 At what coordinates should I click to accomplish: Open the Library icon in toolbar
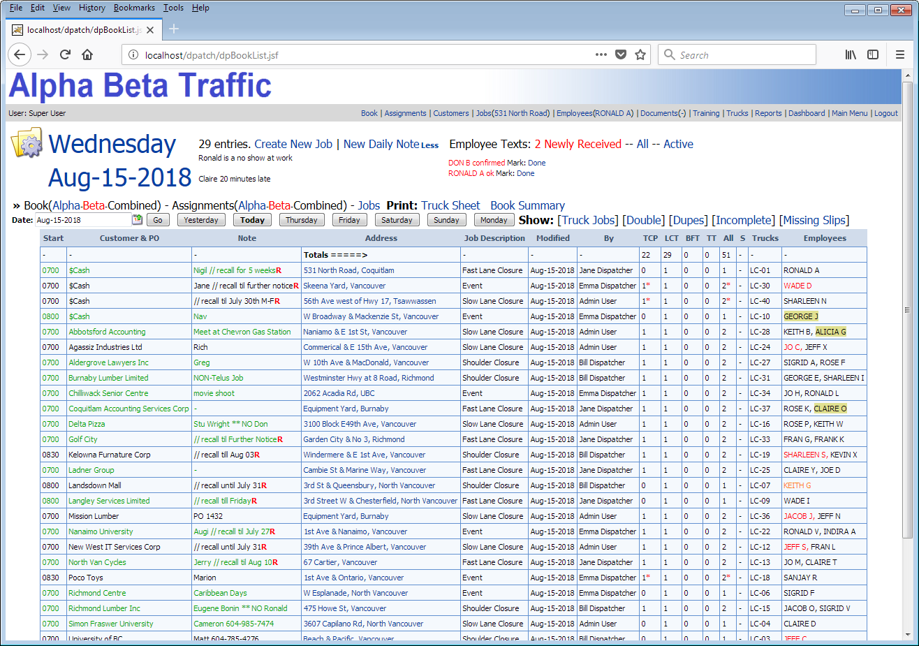[x=851, y=54]
